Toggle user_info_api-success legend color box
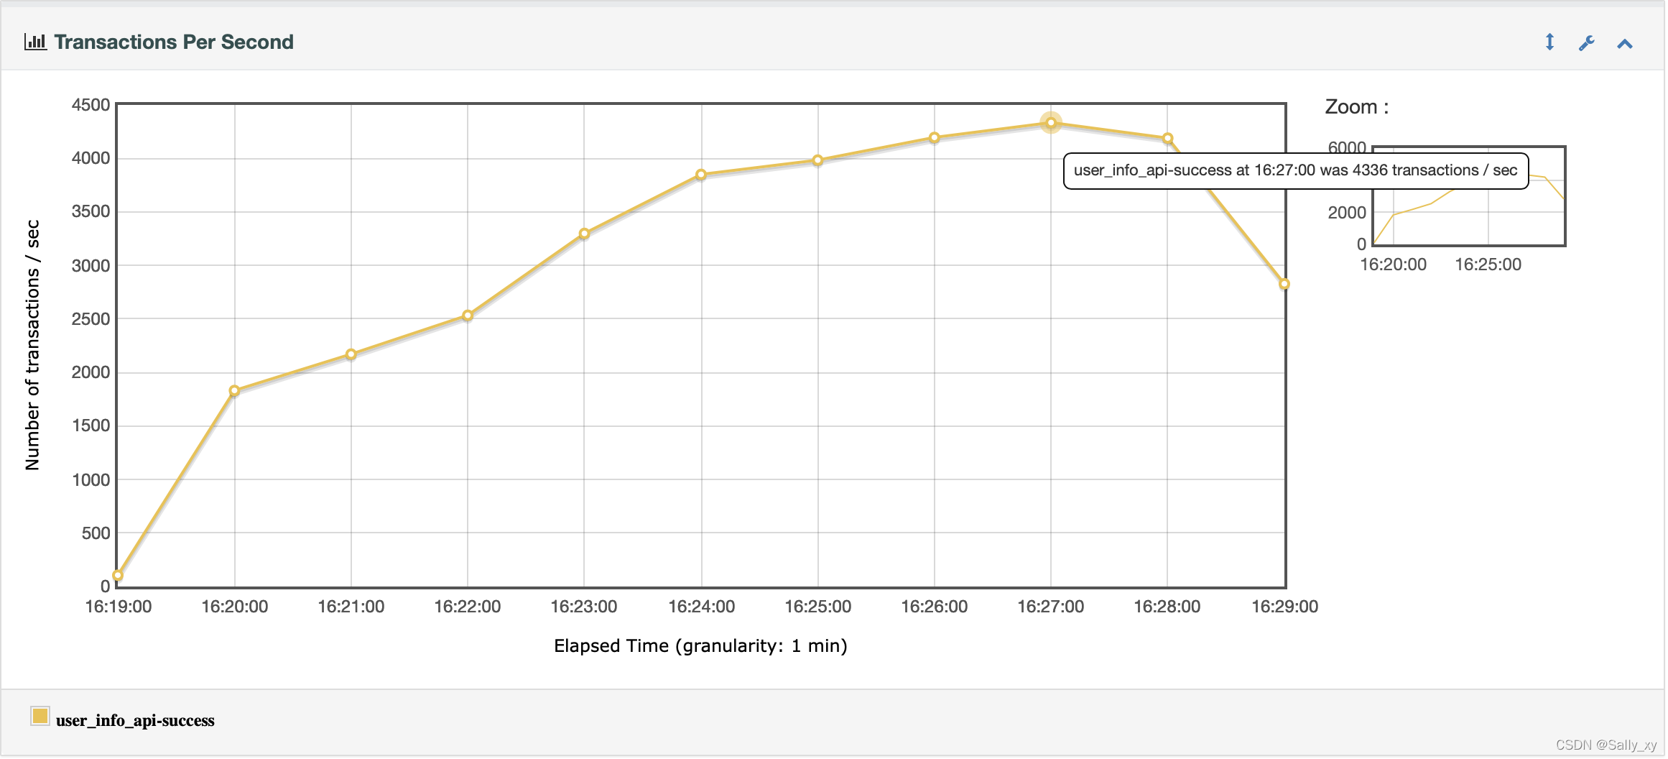This screenshot has width=1668, height=759. [x=40, y=716]
